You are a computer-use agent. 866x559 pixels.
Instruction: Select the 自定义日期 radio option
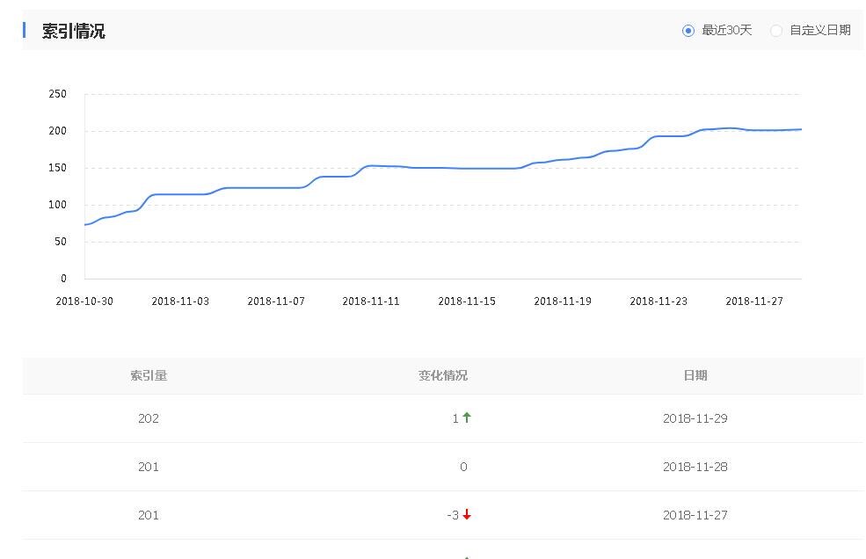(x=776, y=31)
